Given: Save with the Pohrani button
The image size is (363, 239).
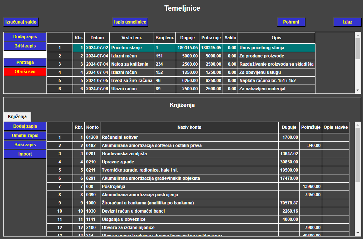Looking at the screenshot, I should [291, 22].
